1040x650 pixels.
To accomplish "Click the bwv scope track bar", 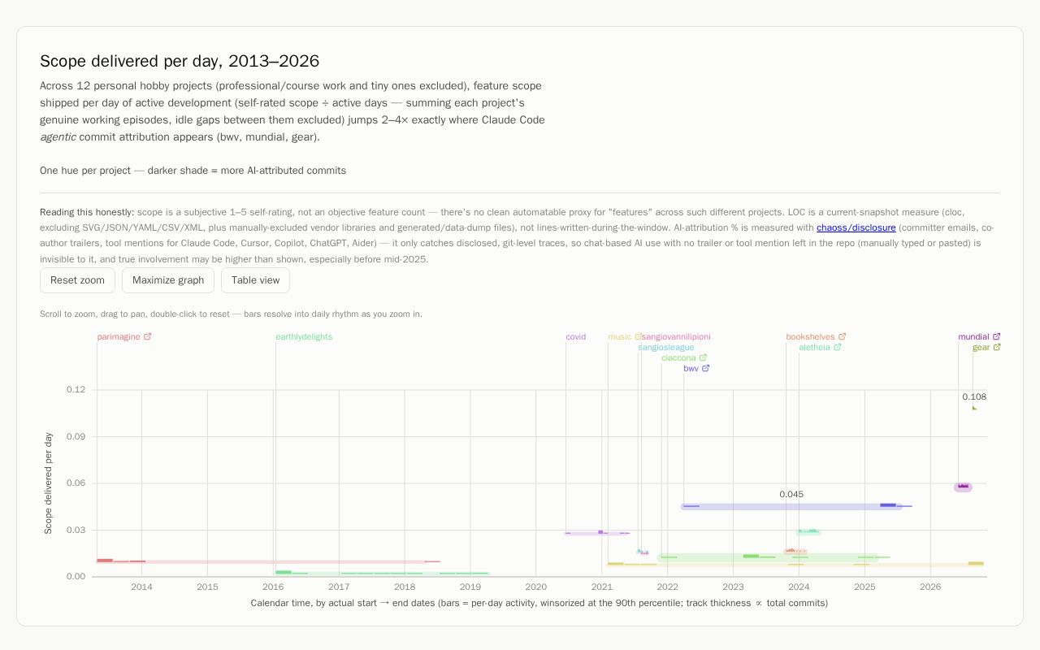I will pyautogui.click(x=792, y=506).
